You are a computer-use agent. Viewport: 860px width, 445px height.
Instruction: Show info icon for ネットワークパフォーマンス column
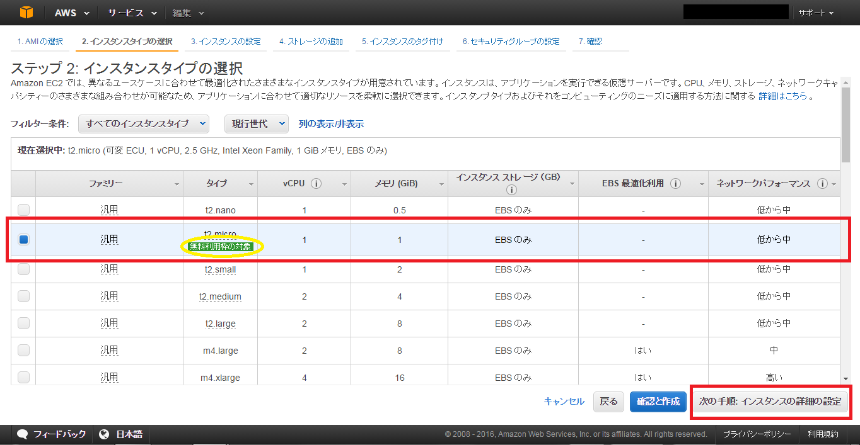(x=822, y=184)
